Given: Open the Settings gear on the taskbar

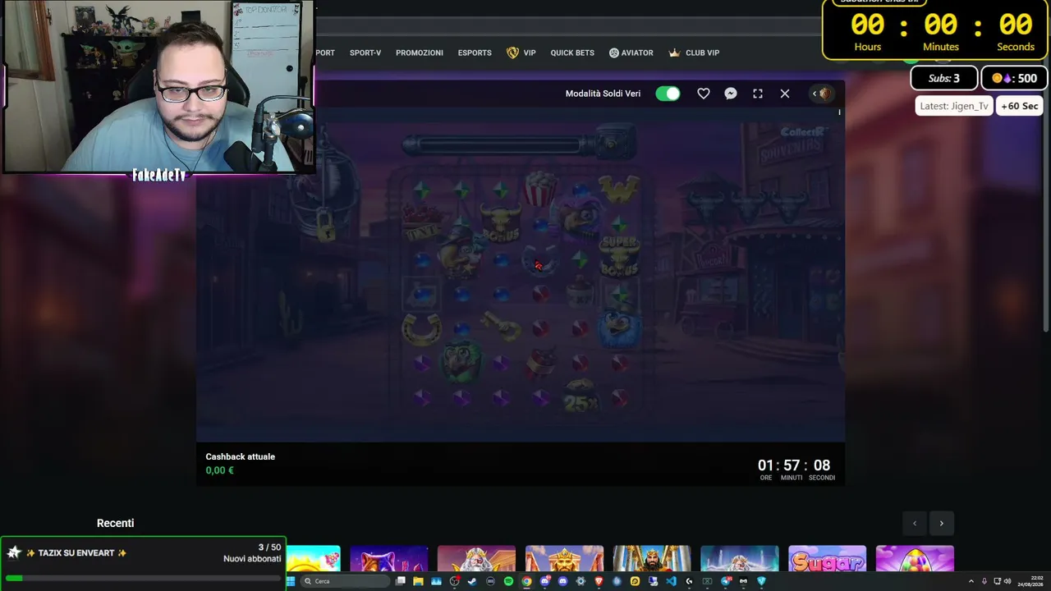Looking at the screenshot, I should coord(581,581).
